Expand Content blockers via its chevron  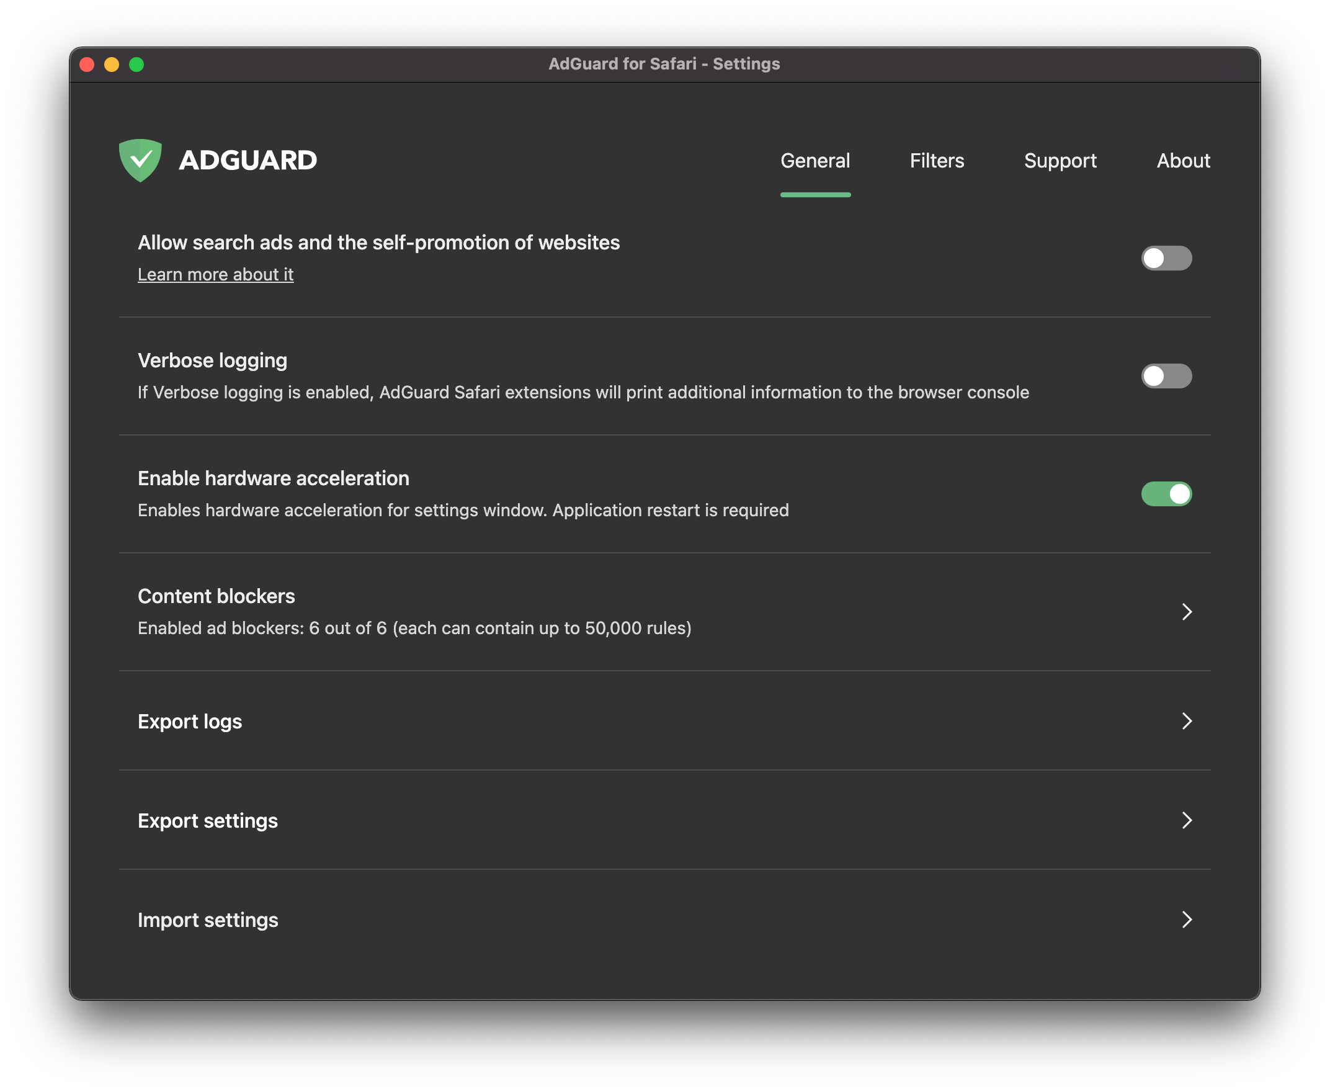click(1186, 611)
